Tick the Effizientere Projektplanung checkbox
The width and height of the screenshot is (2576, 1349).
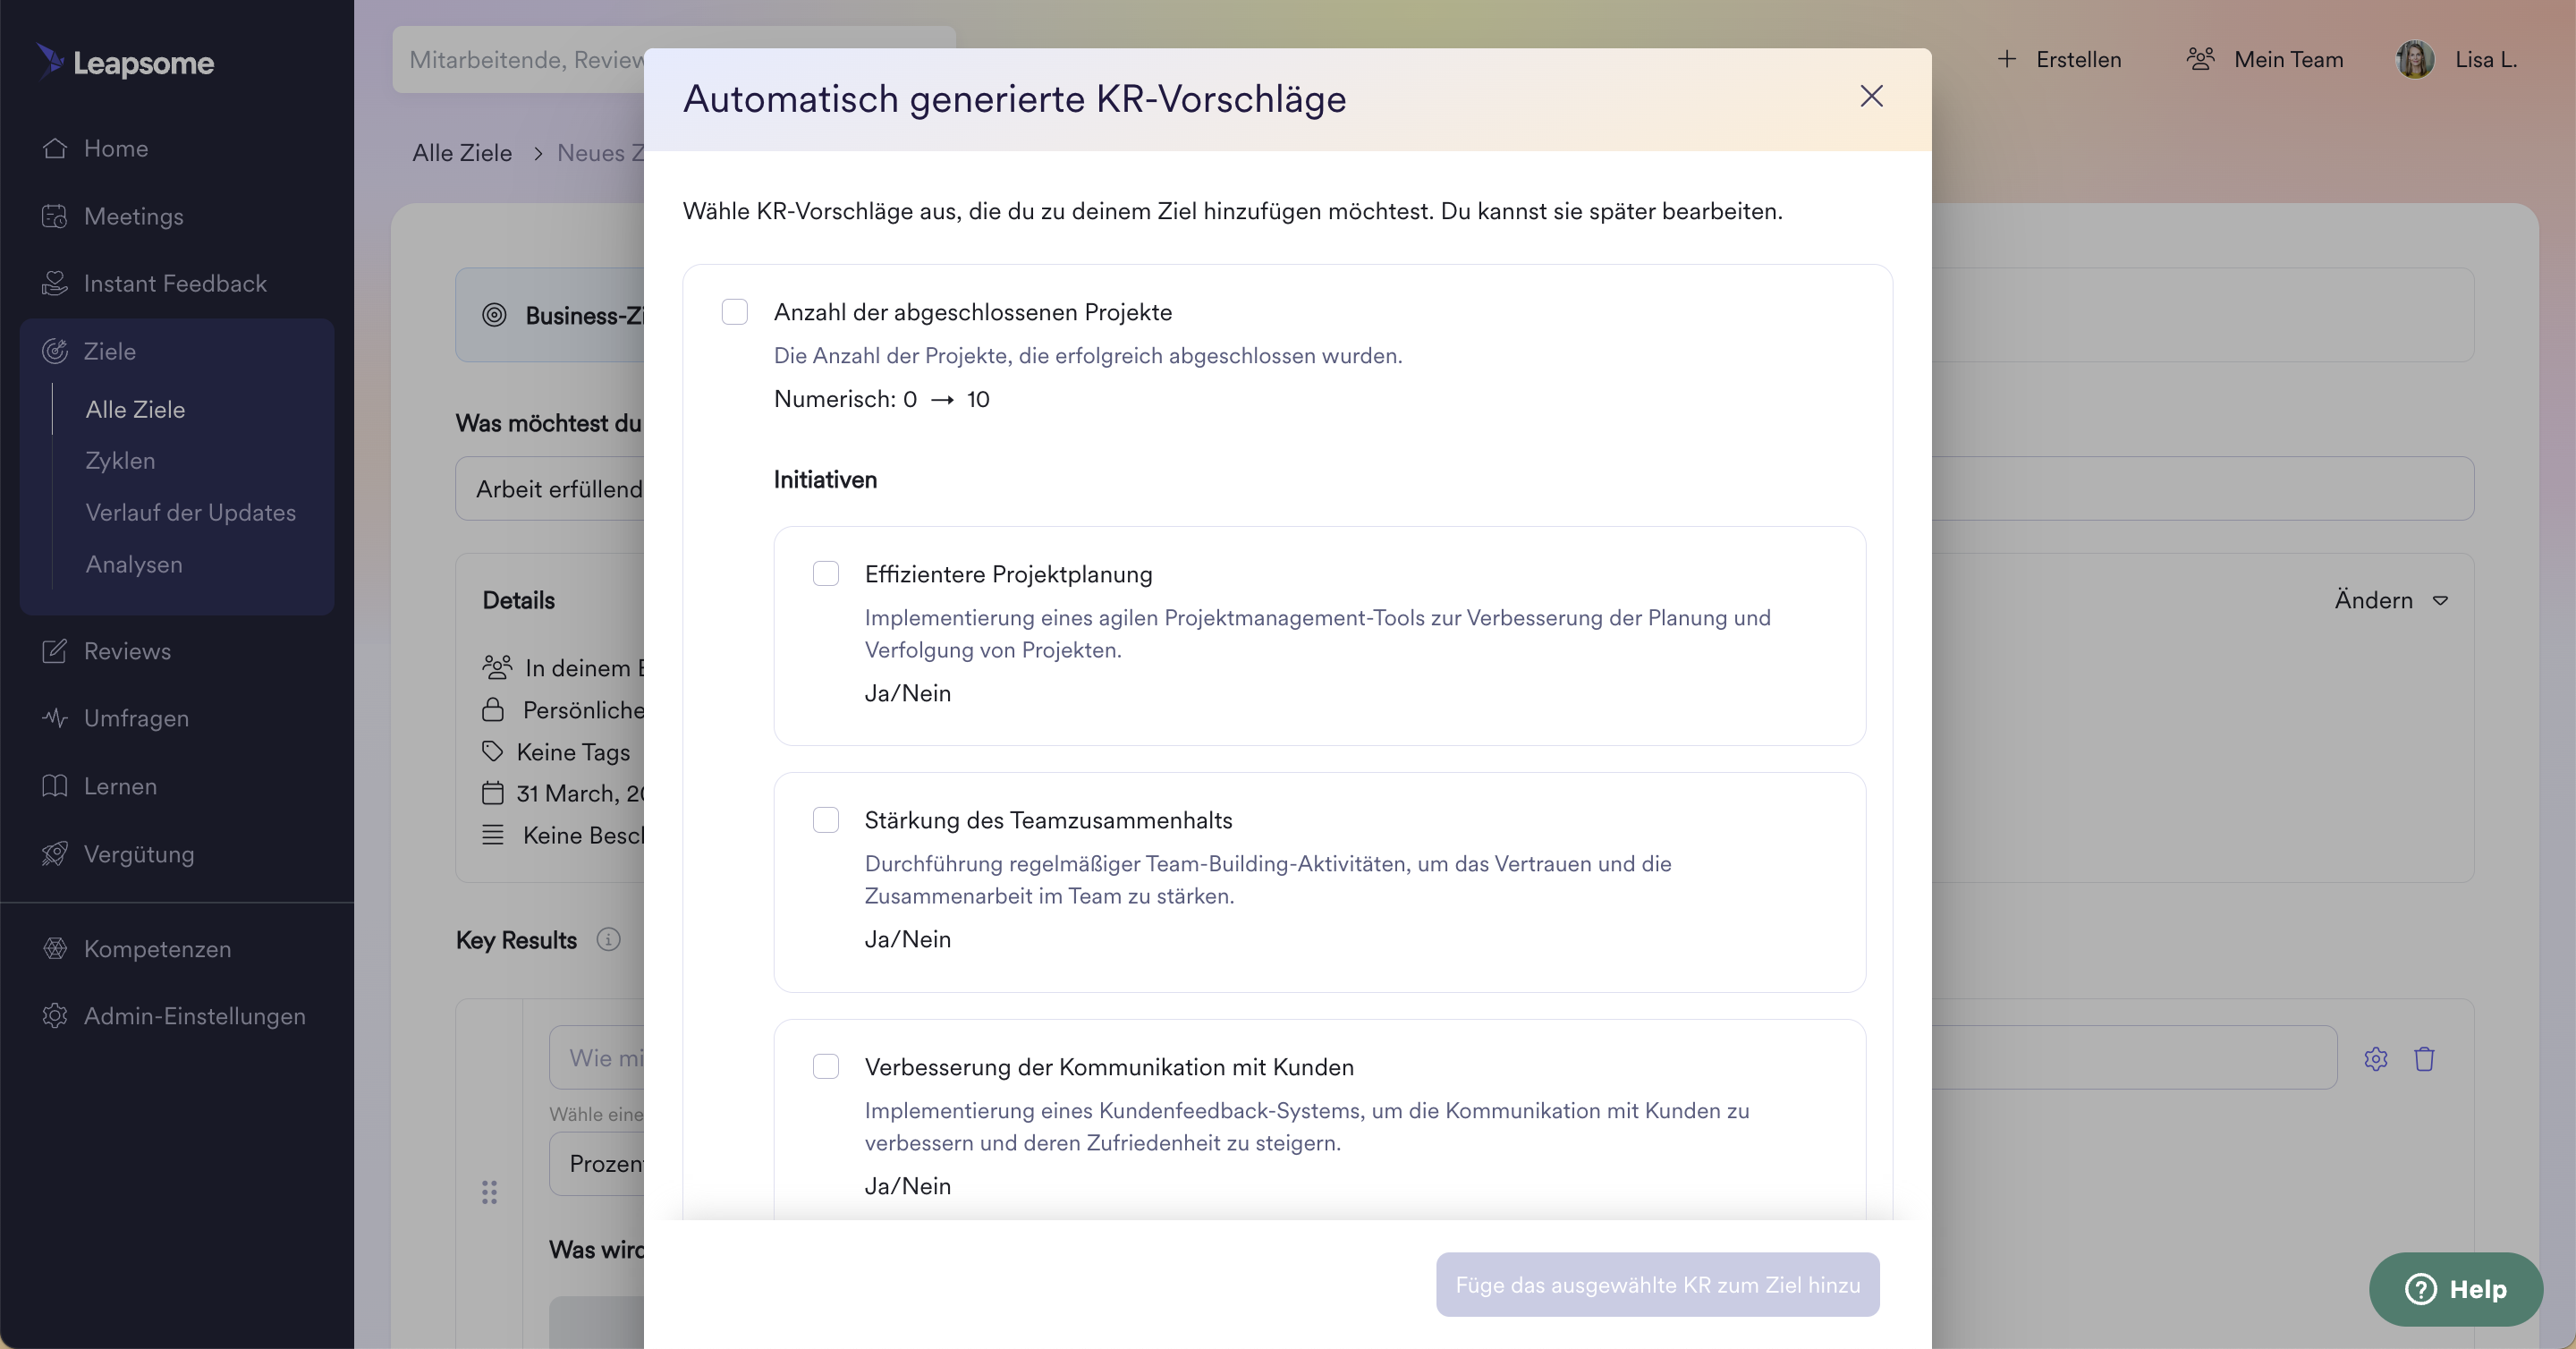(x=826, y=574)
